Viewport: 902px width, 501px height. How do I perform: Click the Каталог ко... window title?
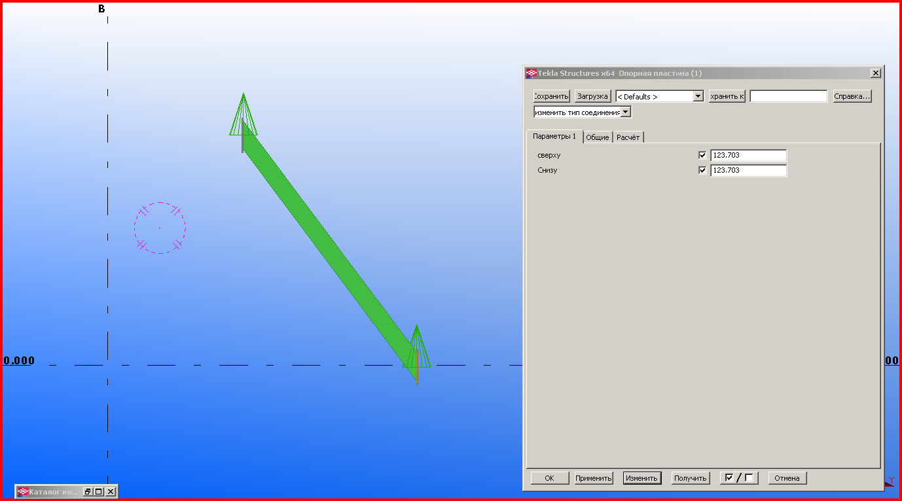click(53, 491)
